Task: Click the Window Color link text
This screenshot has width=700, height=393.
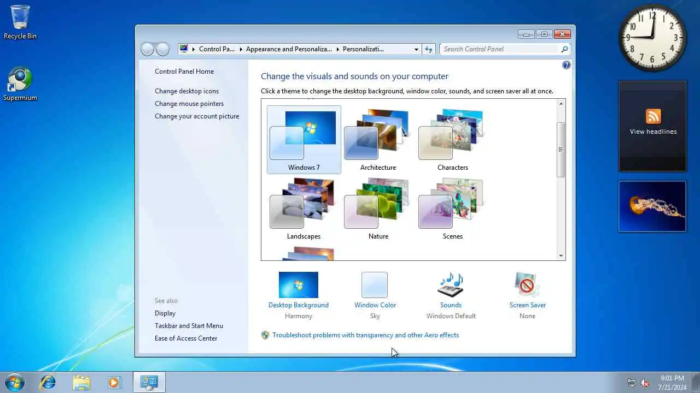Action: coord(375,305)
